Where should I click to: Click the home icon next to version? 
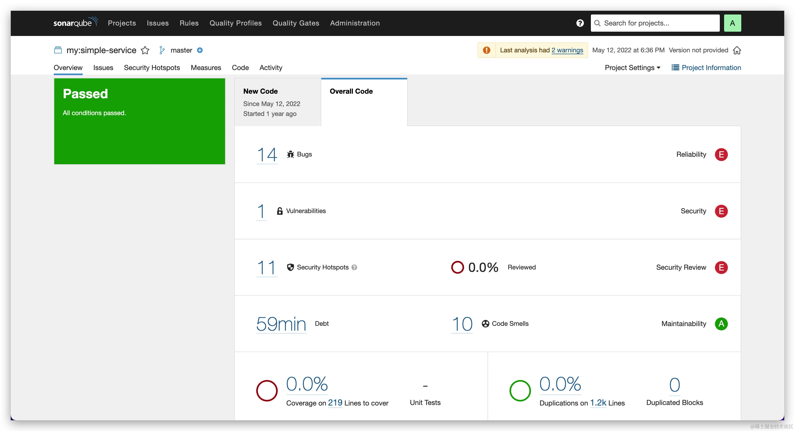point(737,50)
